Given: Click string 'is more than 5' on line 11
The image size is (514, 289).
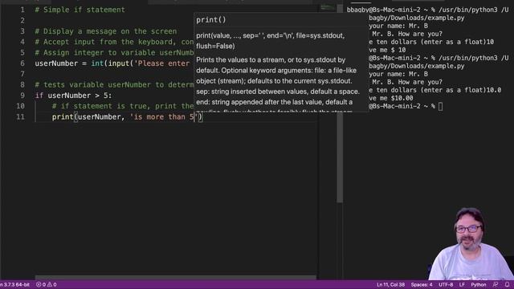Looking at the screenshot, I should point(164,116).
